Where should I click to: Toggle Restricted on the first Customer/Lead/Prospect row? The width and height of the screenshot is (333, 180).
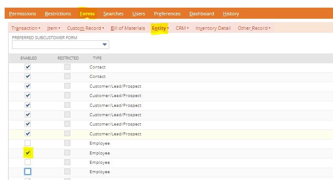[67, 86]
